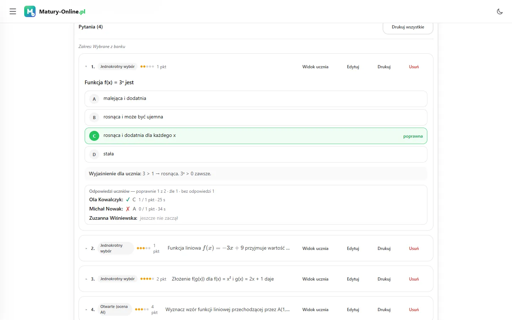This screenshot has width=512, height=320.
Task: Click Edytuj for question 1
Action: tap(353, 67)
